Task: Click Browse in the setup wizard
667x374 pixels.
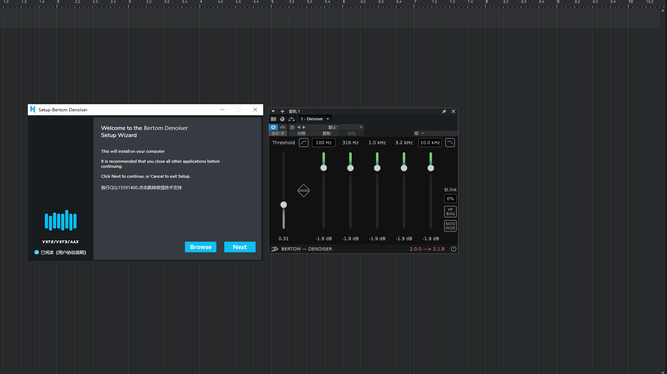Action: pos(201,247)
